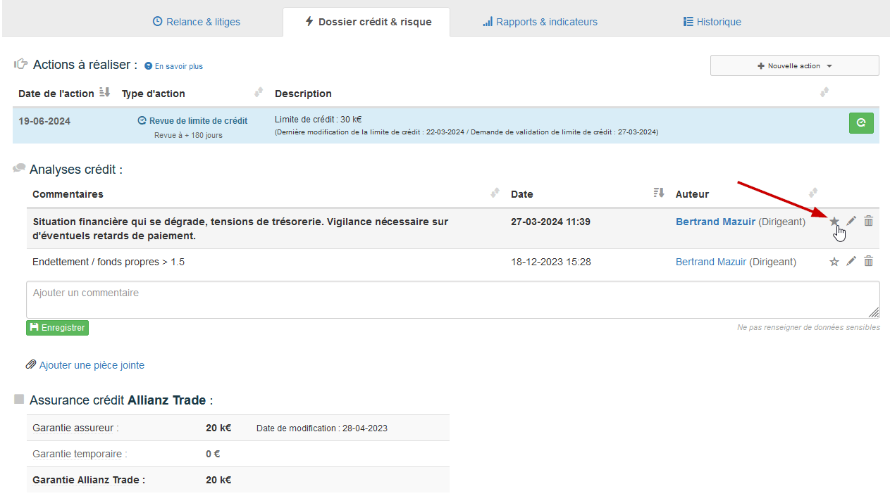
Task: Edit the treasury tension comment with the pencil
Action: (x=851, y=222)
